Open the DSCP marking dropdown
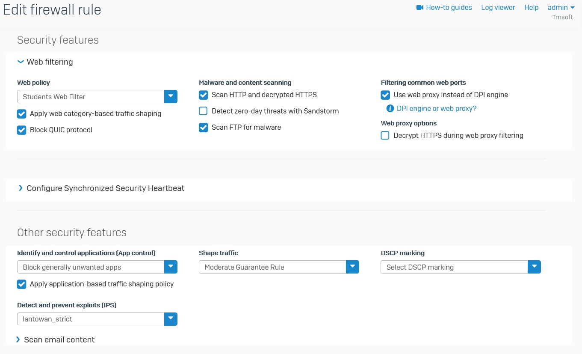This screenshot has height=354, width=582. point(534,267)
